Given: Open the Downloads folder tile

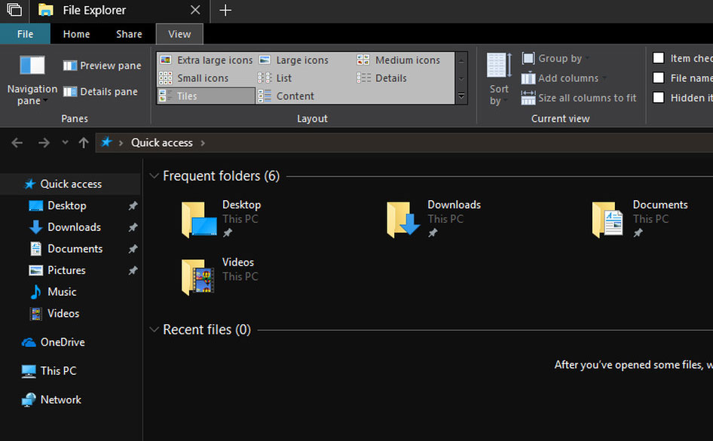Looking at the screenshot, I should 433,219.
